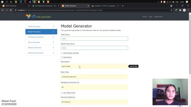Screen dimensions: 191x107
Task: Open Form Generator in the sidebar
Action: click(x=41, y=42)
